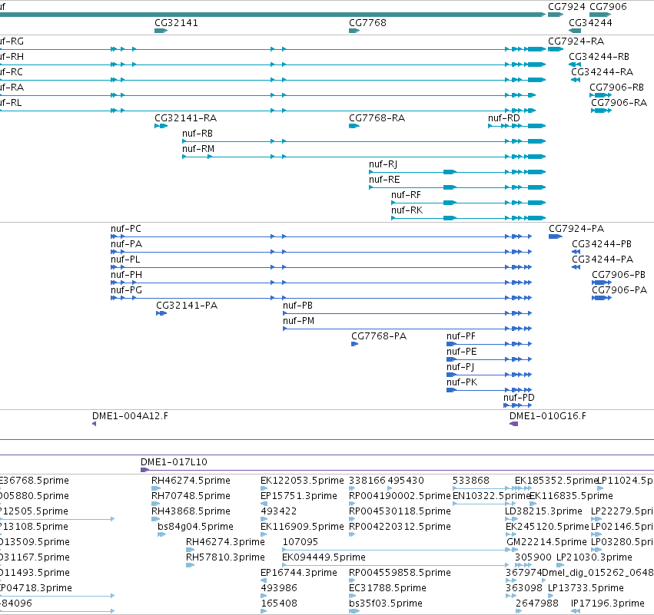Select the CG7906-PB protein label
Image resolution: width=654 pixels, height=615 pixels.
click(619, 276)
